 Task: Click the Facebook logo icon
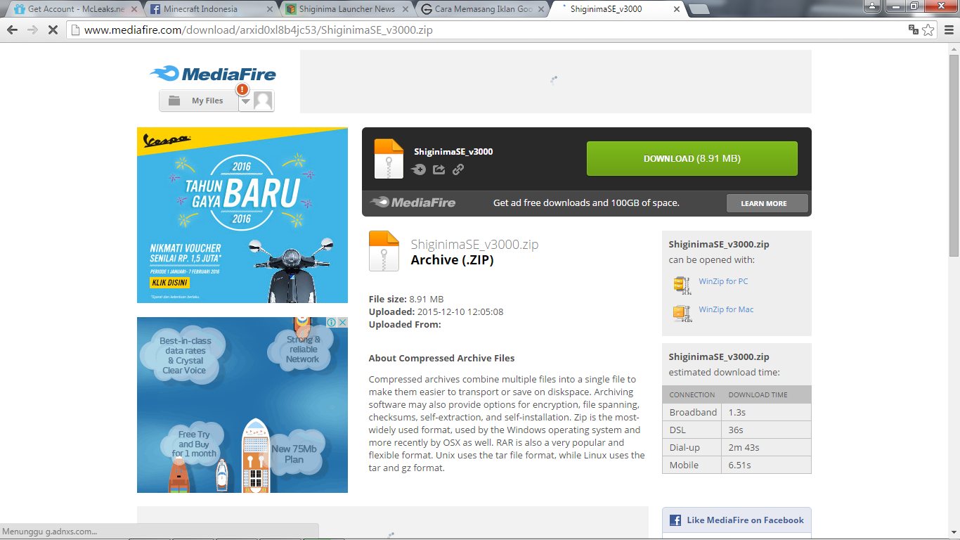(675, 520)
